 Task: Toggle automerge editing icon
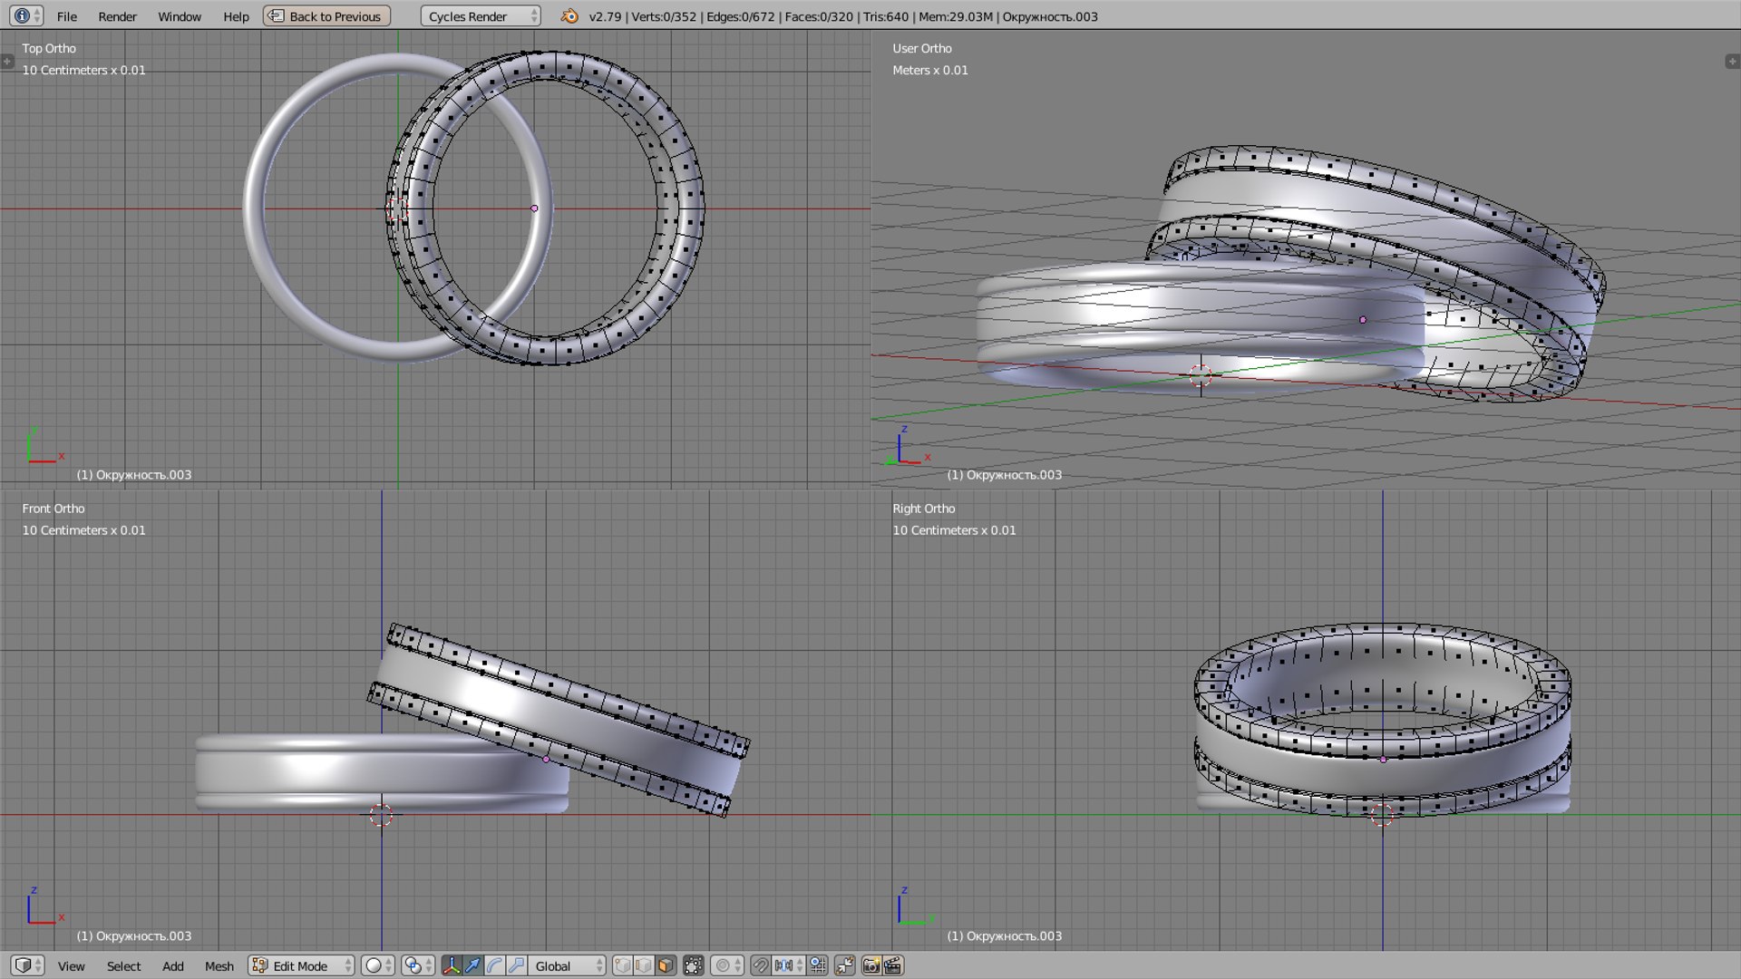tap(845, 965)
